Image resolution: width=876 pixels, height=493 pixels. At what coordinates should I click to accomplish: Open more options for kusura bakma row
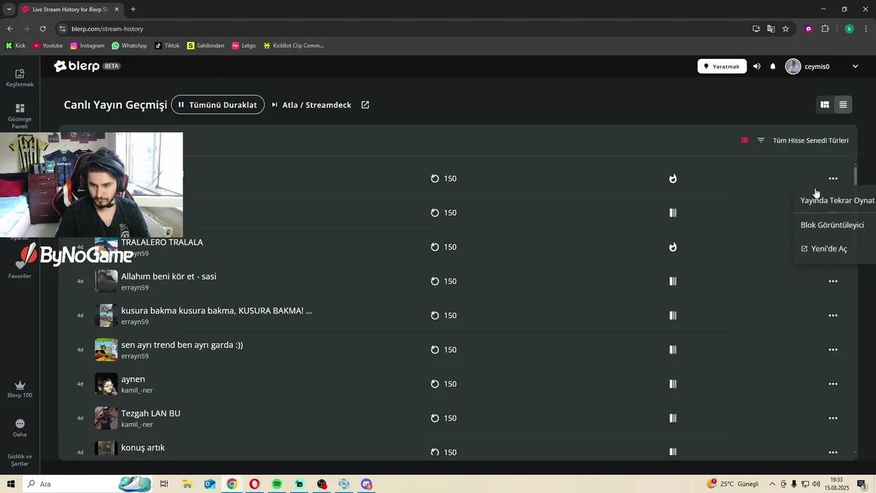click(833, 316)
